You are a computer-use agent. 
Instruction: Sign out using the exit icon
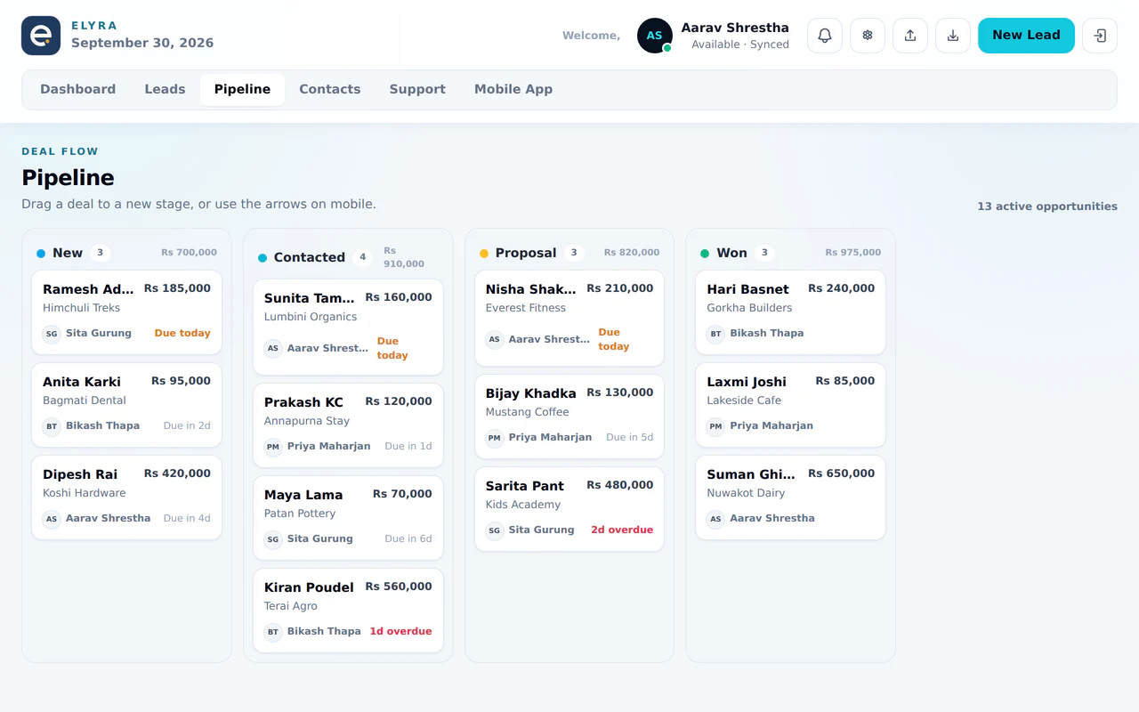coord(1100,36)
